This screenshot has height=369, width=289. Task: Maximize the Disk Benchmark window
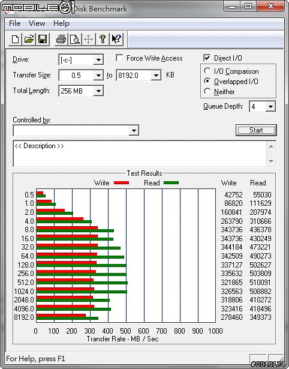tap(248, 7)
